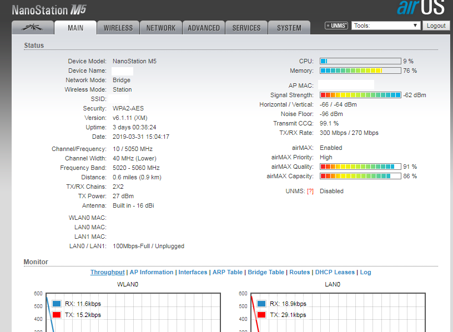
Task: Click the airOS logo
Action: [x=421, y=7]
